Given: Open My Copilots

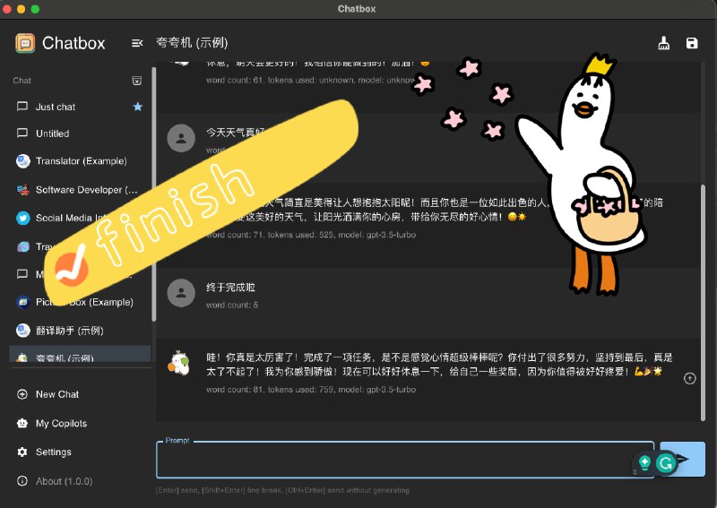Looking at the screenshot, I should pos(80,424).
